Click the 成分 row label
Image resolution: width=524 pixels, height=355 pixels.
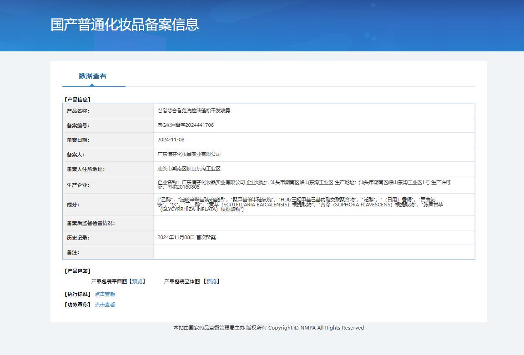coord(73,205)
